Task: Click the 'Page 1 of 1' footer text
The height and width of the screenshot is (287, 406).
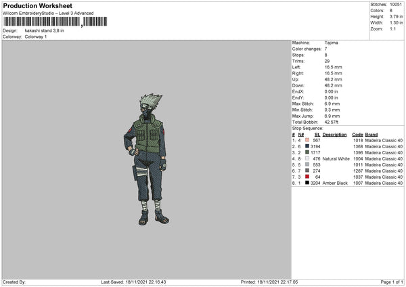Action: click(392, 282)
